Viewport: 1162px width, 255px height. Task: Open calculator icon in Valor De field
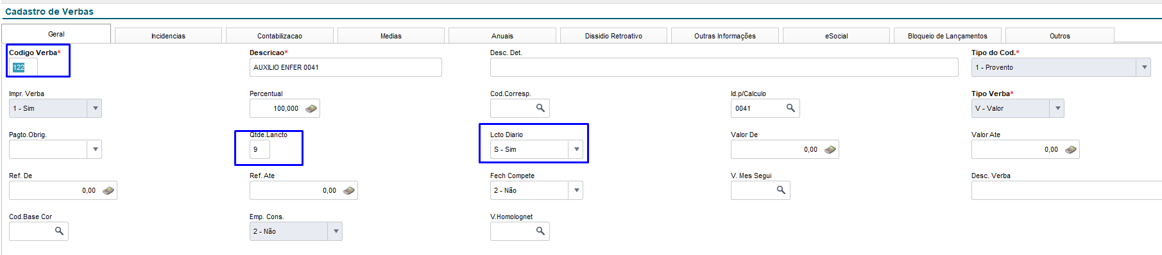(830, 149)
